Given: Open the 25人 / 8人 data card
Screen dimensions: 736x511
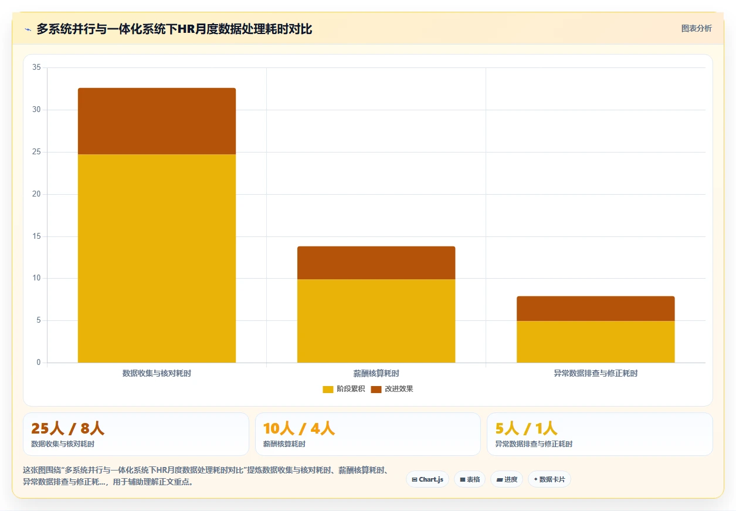Looking at the screenshot, I should 136,434.
